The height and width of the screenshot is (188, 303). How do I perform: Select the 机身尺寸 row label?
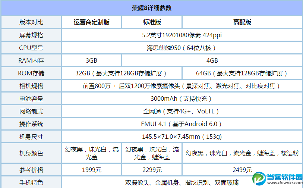31,137
